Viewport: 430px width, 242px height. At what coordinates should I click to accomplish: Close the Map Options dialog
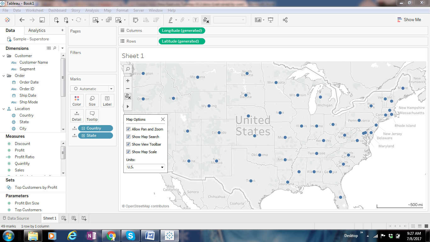(163, 119)
